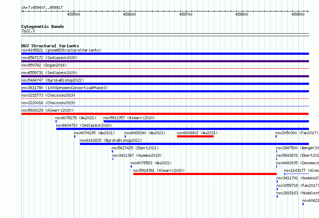Image resolution: width=319 pixels, height=218 pixels.
Task: Select the thin blue nsv1143177 variant line
Action: 297,174
